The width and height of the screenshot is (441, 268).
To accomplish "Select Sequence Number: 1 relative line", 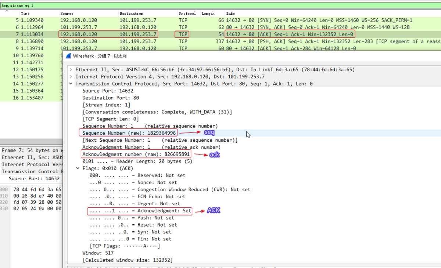I will (x=150, y=126).
